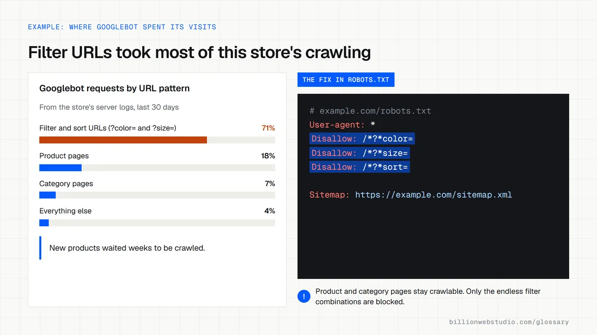
Task: Select the 'Disallow: /*?*sort=' line
Action: tap(360, 167)
